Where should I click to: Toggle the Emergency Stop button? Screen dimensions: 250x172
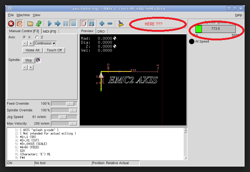tap(11, 24)
